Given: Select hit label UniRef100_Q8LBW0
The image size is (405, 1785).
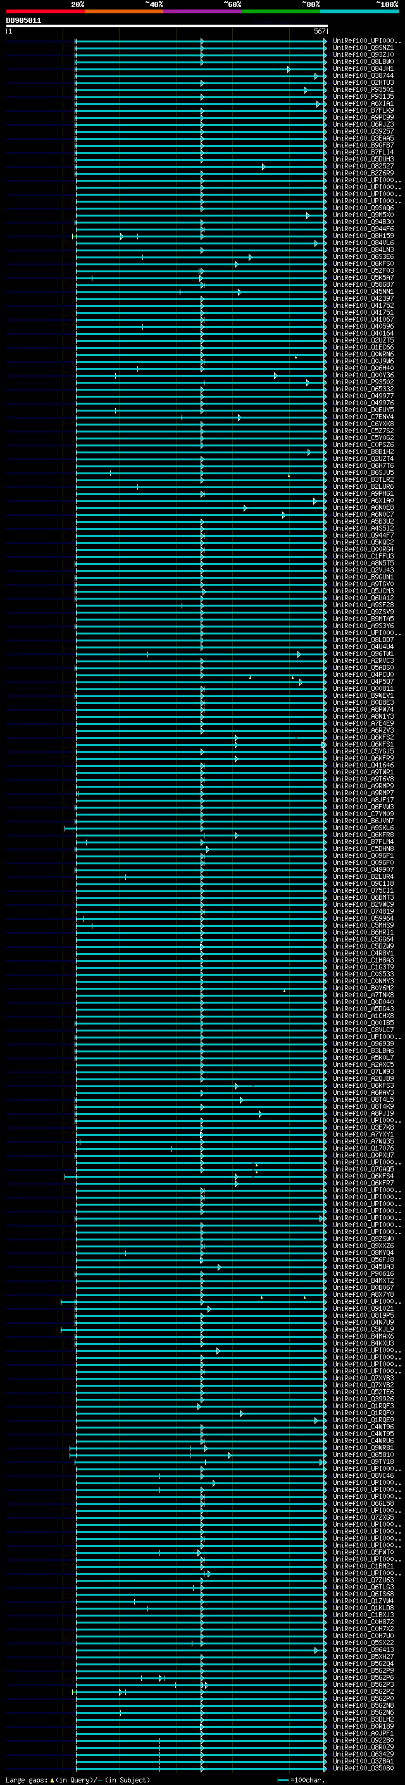Looking at the screenshot, I should point(363,61).
